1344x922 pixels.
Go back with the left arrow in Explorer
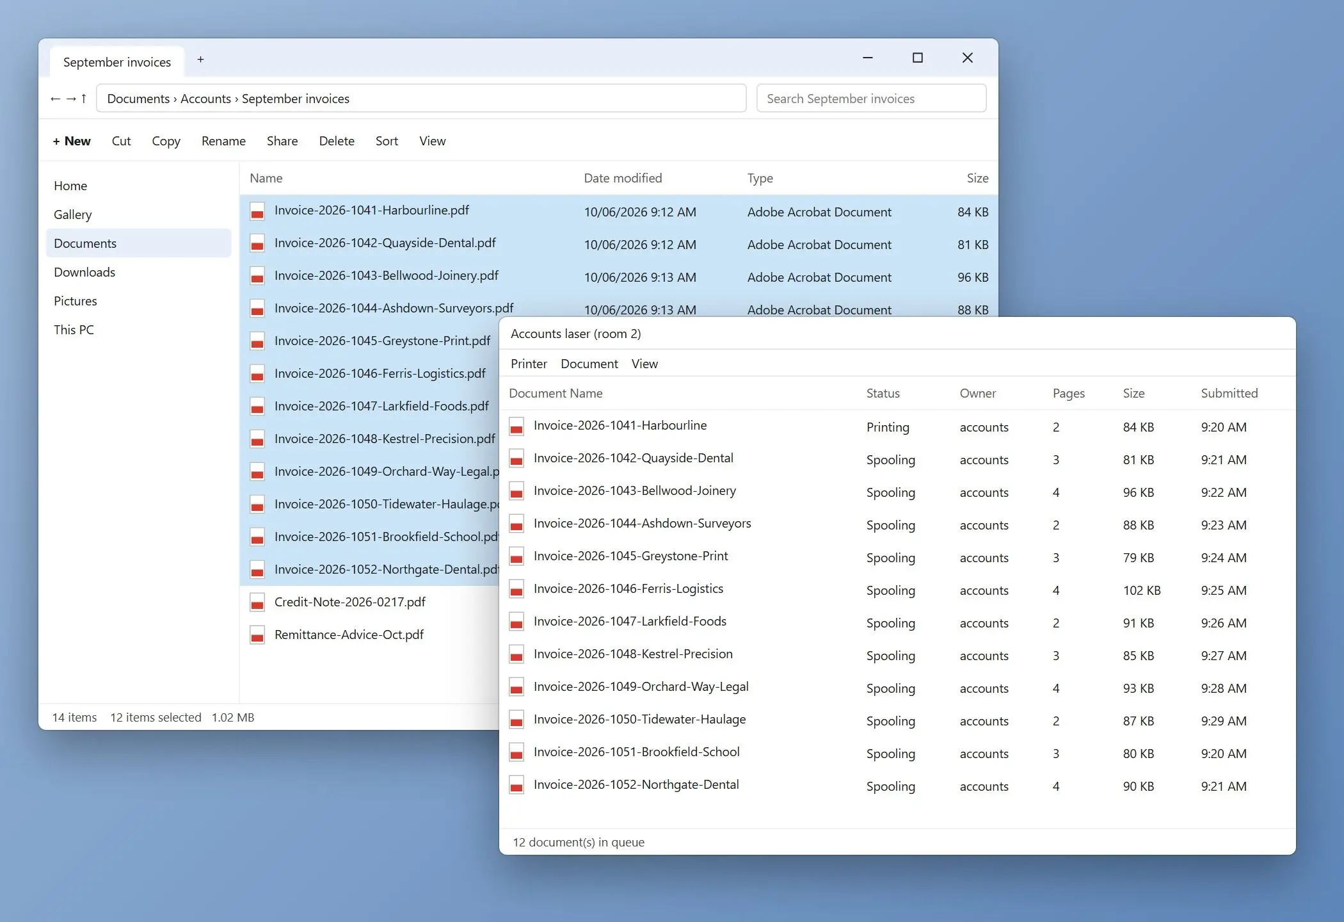coord(55,99)
